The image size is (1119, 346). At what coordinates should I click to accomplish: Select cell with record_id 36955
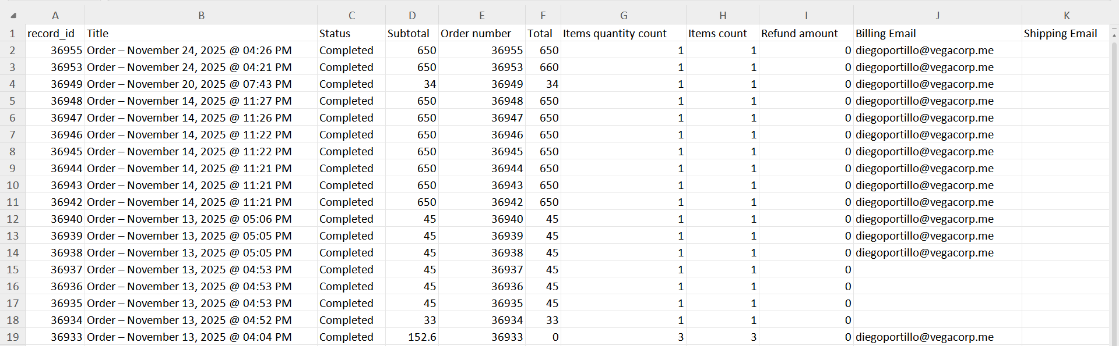pos(55,51)
